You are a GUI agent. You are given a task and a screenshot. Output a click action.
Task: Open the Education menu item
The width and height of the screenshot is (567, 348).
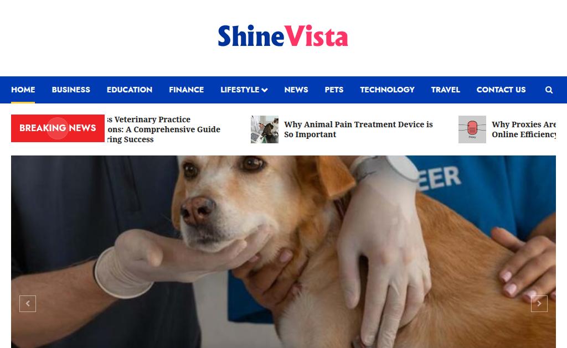click(130, 90)
